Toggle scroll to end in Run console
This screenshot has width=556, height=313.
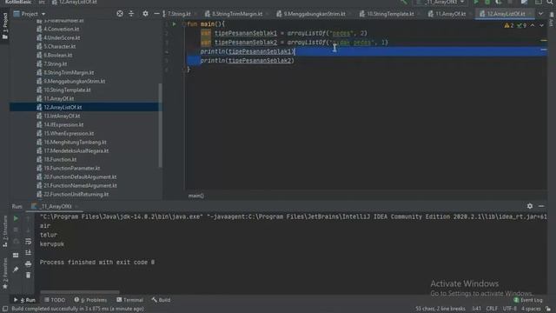click(x=29, y=253)
